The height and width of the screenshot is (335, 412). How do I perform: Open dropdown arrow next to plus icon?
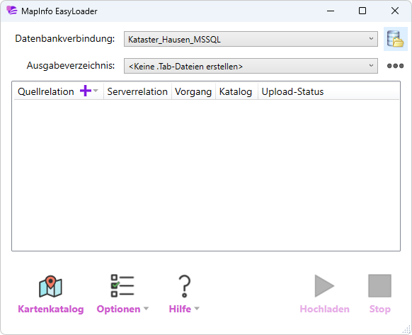point(96,91)
